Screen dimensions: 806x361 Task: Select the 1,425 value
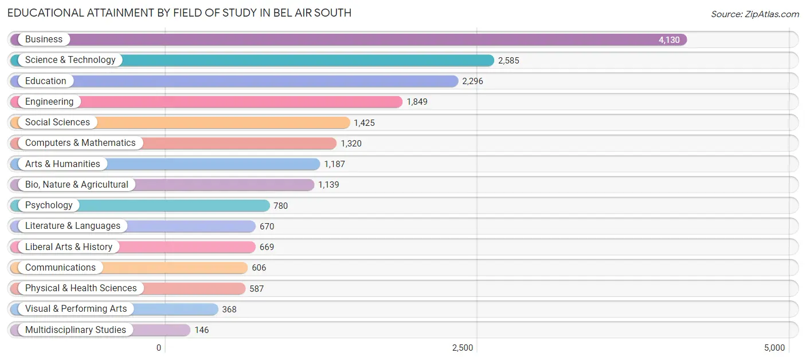[364, 123]
